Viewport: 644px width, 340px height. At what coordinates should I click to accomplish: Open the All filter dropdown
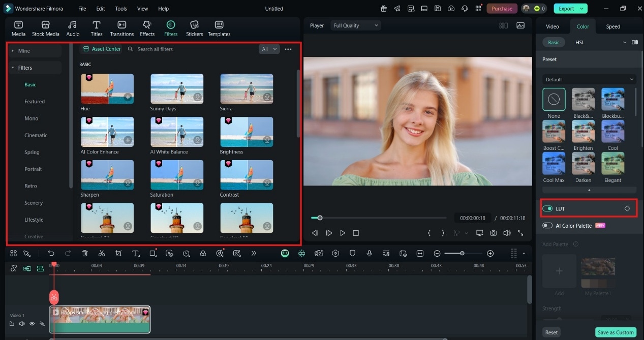(x=269, y=49)
